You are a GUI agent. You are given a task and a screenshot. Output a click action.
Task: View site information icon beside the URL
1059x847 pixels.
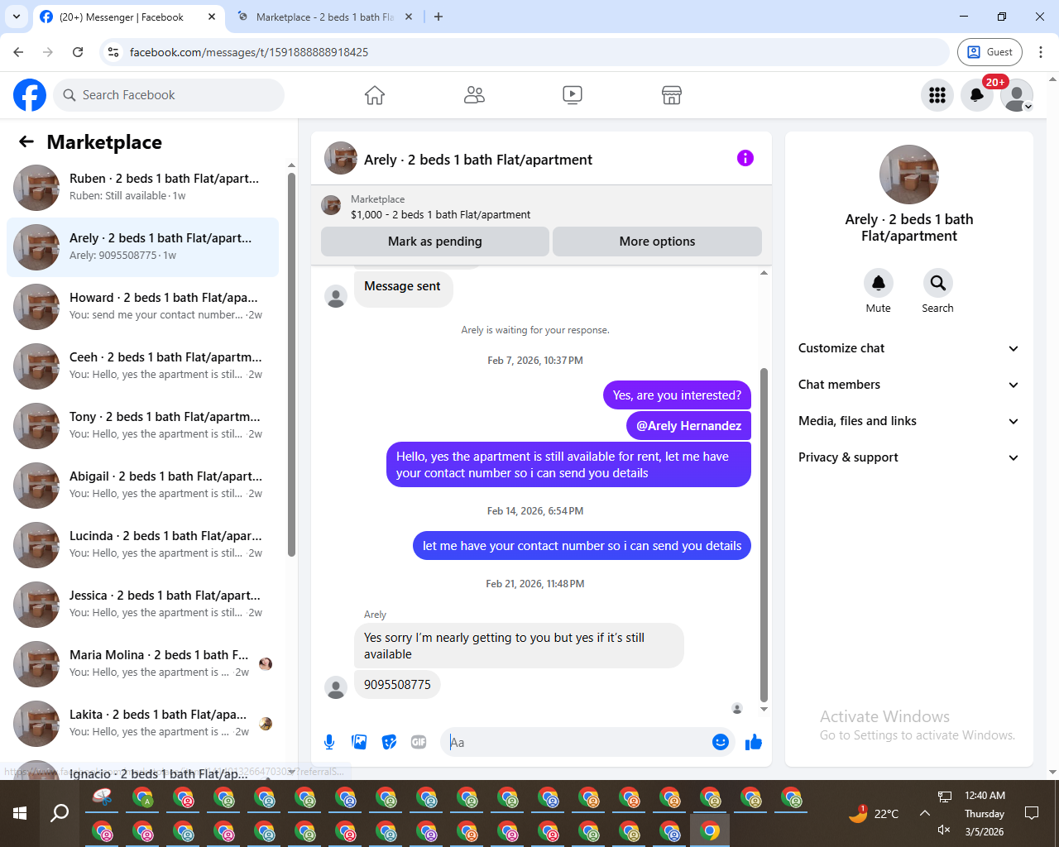pos(114,52)
